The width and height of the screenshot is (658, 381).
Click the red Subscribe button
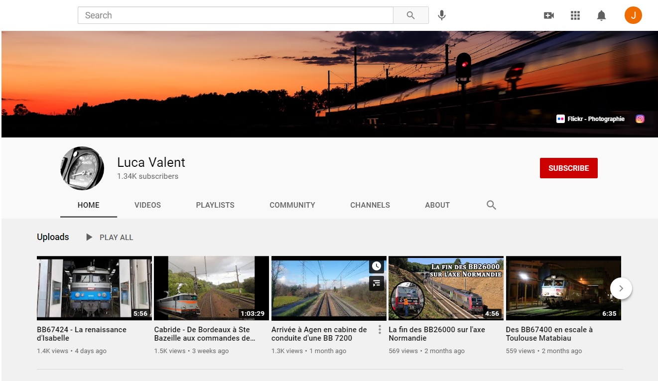click(569, 168)
